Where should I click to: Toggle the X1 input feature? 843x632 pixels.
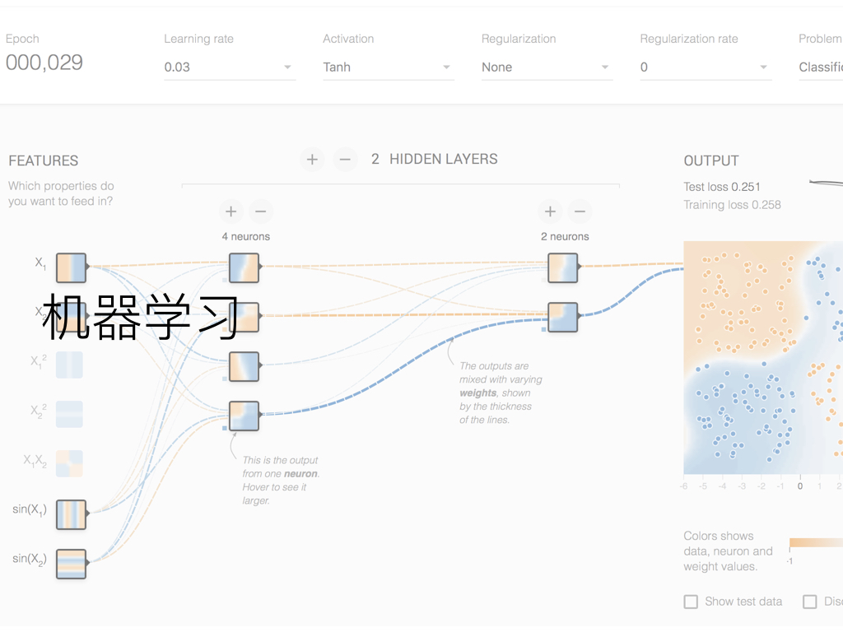point(71,267)
